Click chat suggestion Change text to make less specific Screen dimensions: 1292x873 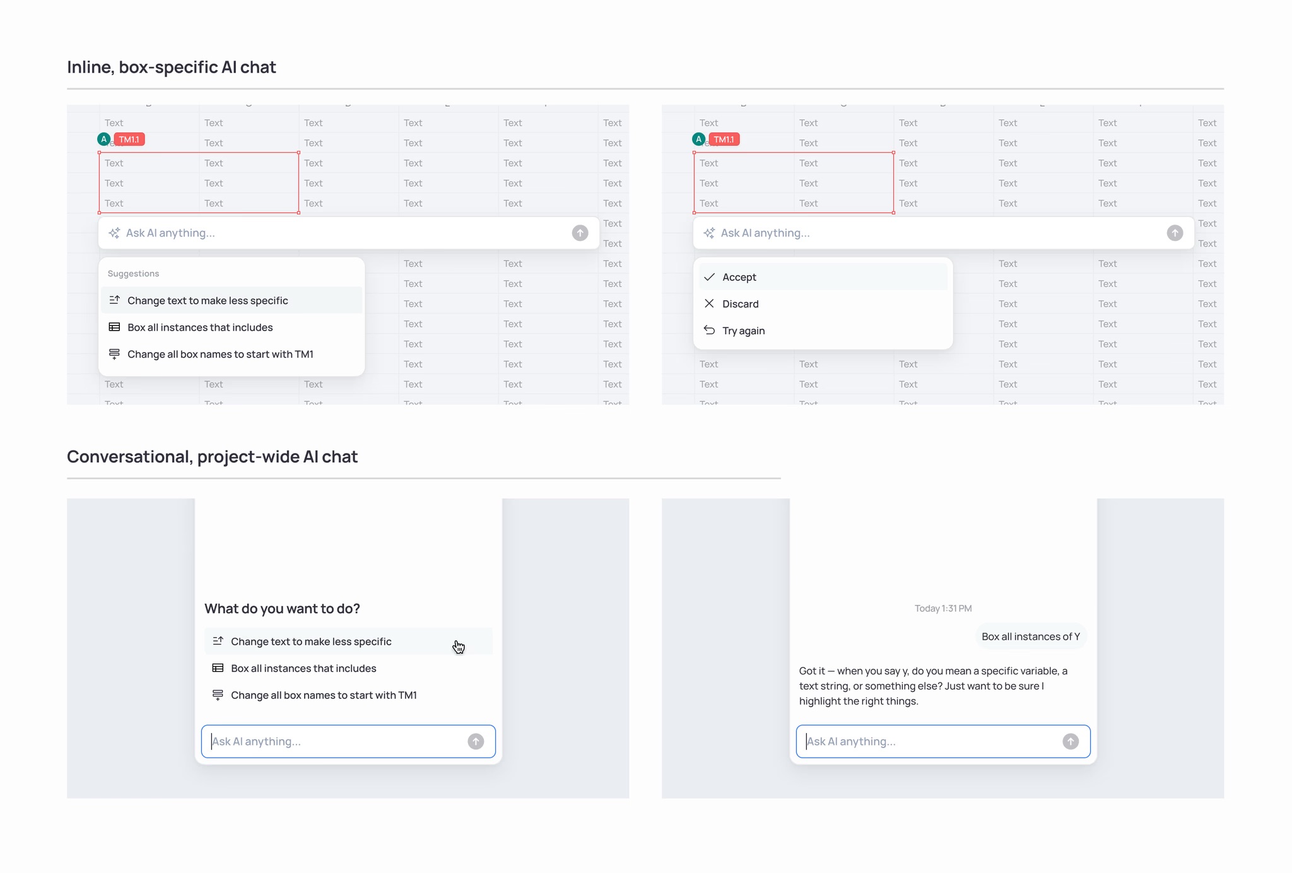click(x=311, y=642)
